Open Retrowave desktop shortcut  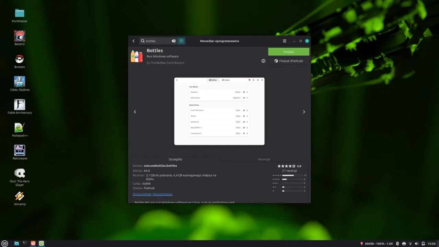[x=20, y=152]
